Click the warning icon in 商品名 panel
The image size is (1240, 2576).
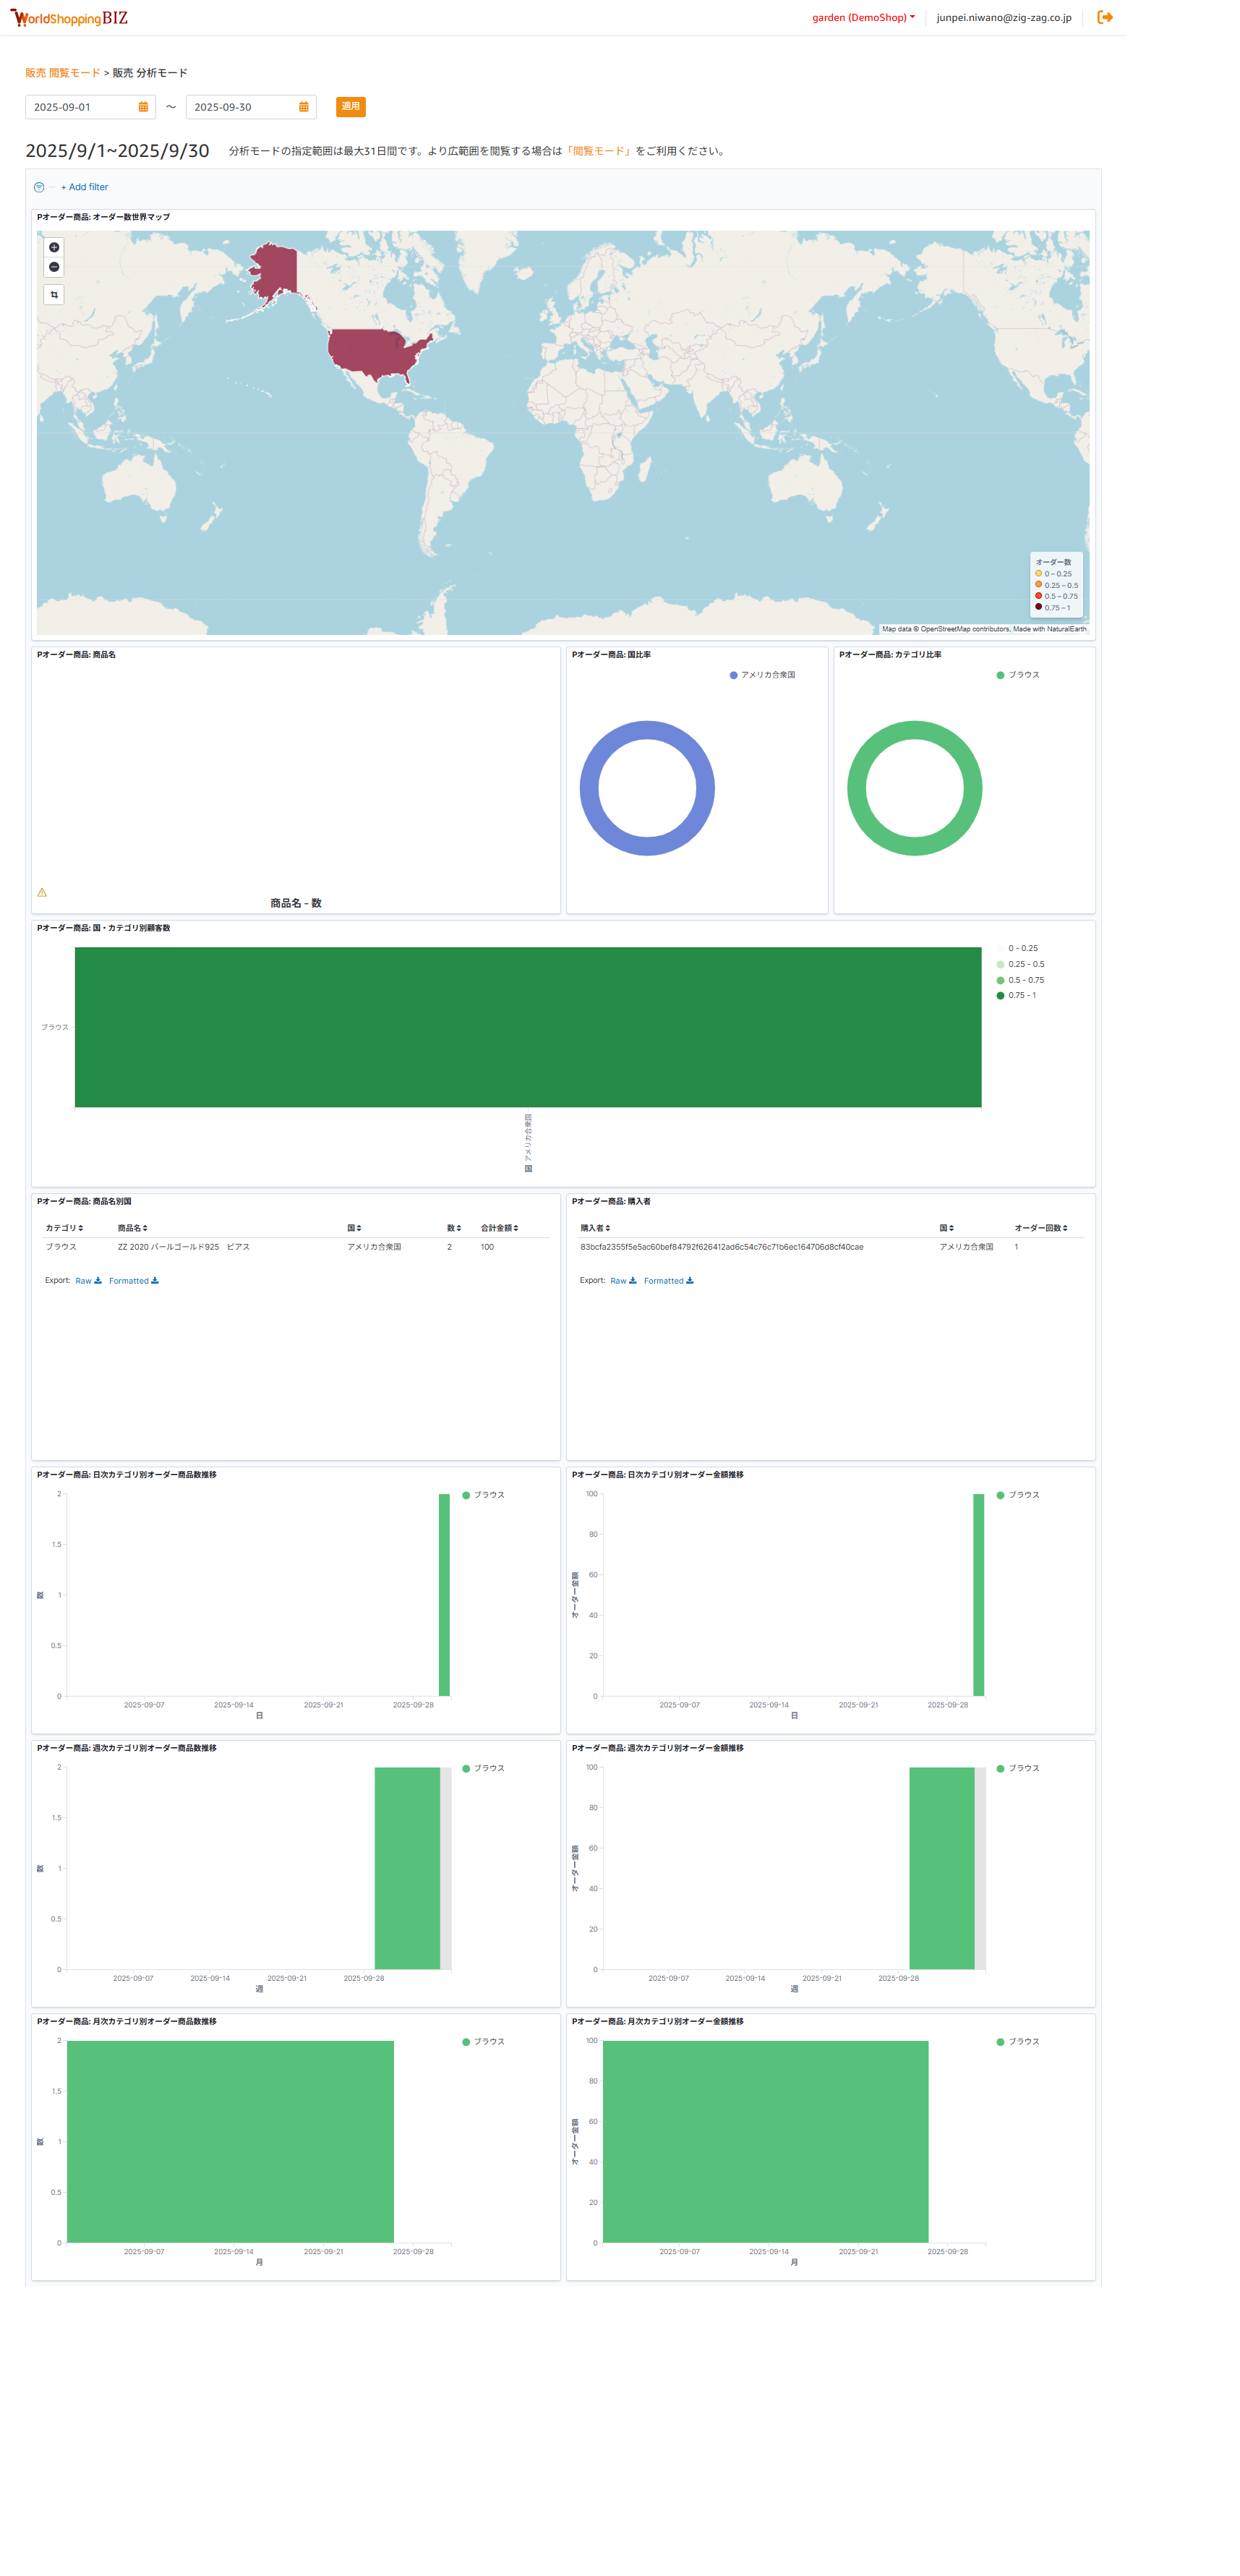(x=42, y=892)
